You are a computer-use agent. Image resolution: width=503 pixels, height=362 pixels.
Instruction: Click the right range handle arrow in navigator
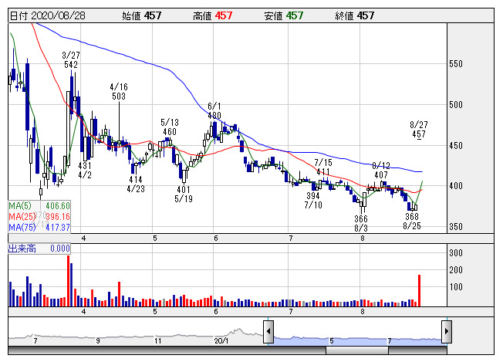[446, 332]
